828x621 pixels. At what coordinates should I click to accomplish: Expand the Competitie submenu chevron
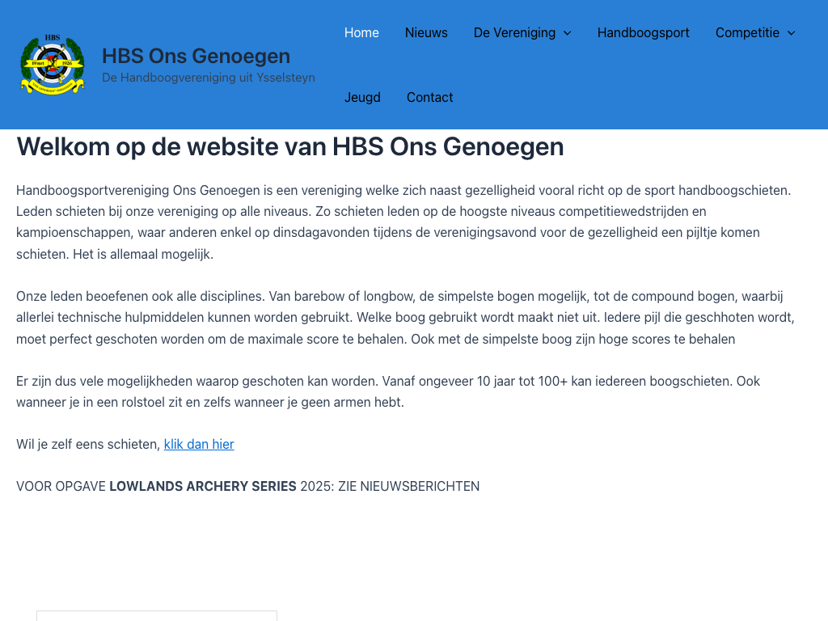792,33
